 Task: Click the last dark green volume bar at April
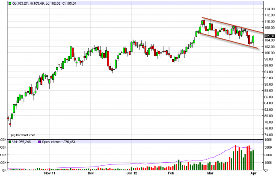click(x=253, y=160)
